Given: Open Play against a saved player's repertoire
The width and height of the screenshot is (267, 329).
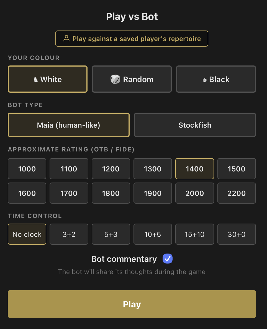Looking at the screenshot, I should tap(132, 39).
